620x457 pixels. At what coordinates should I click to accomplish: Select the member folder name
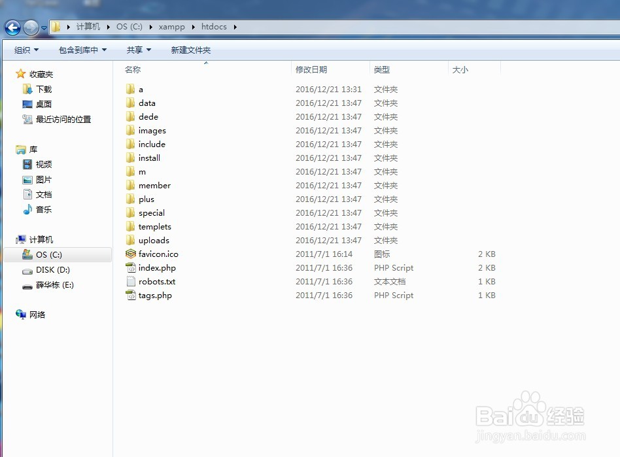(x=154, y=186)
